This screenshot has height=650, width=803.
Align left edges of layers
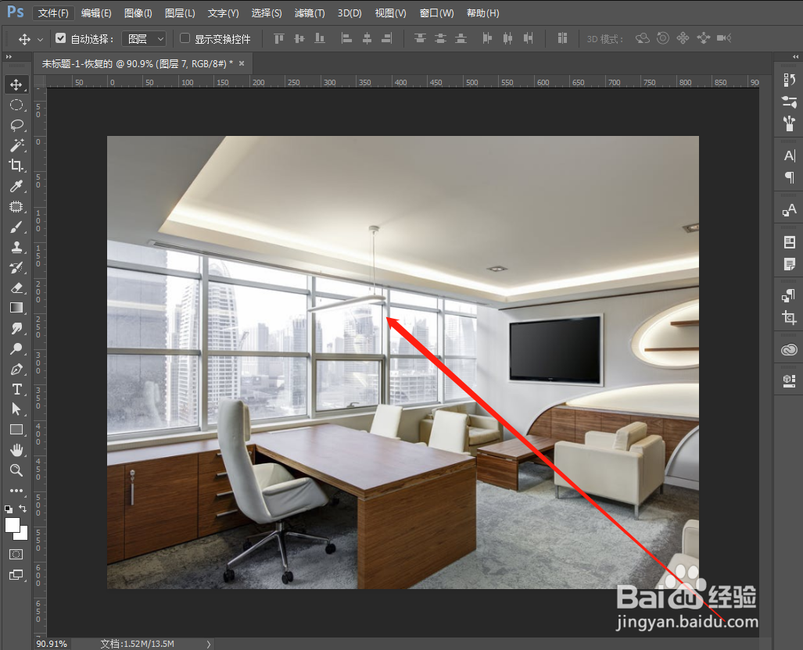click(x=346, y=38)
